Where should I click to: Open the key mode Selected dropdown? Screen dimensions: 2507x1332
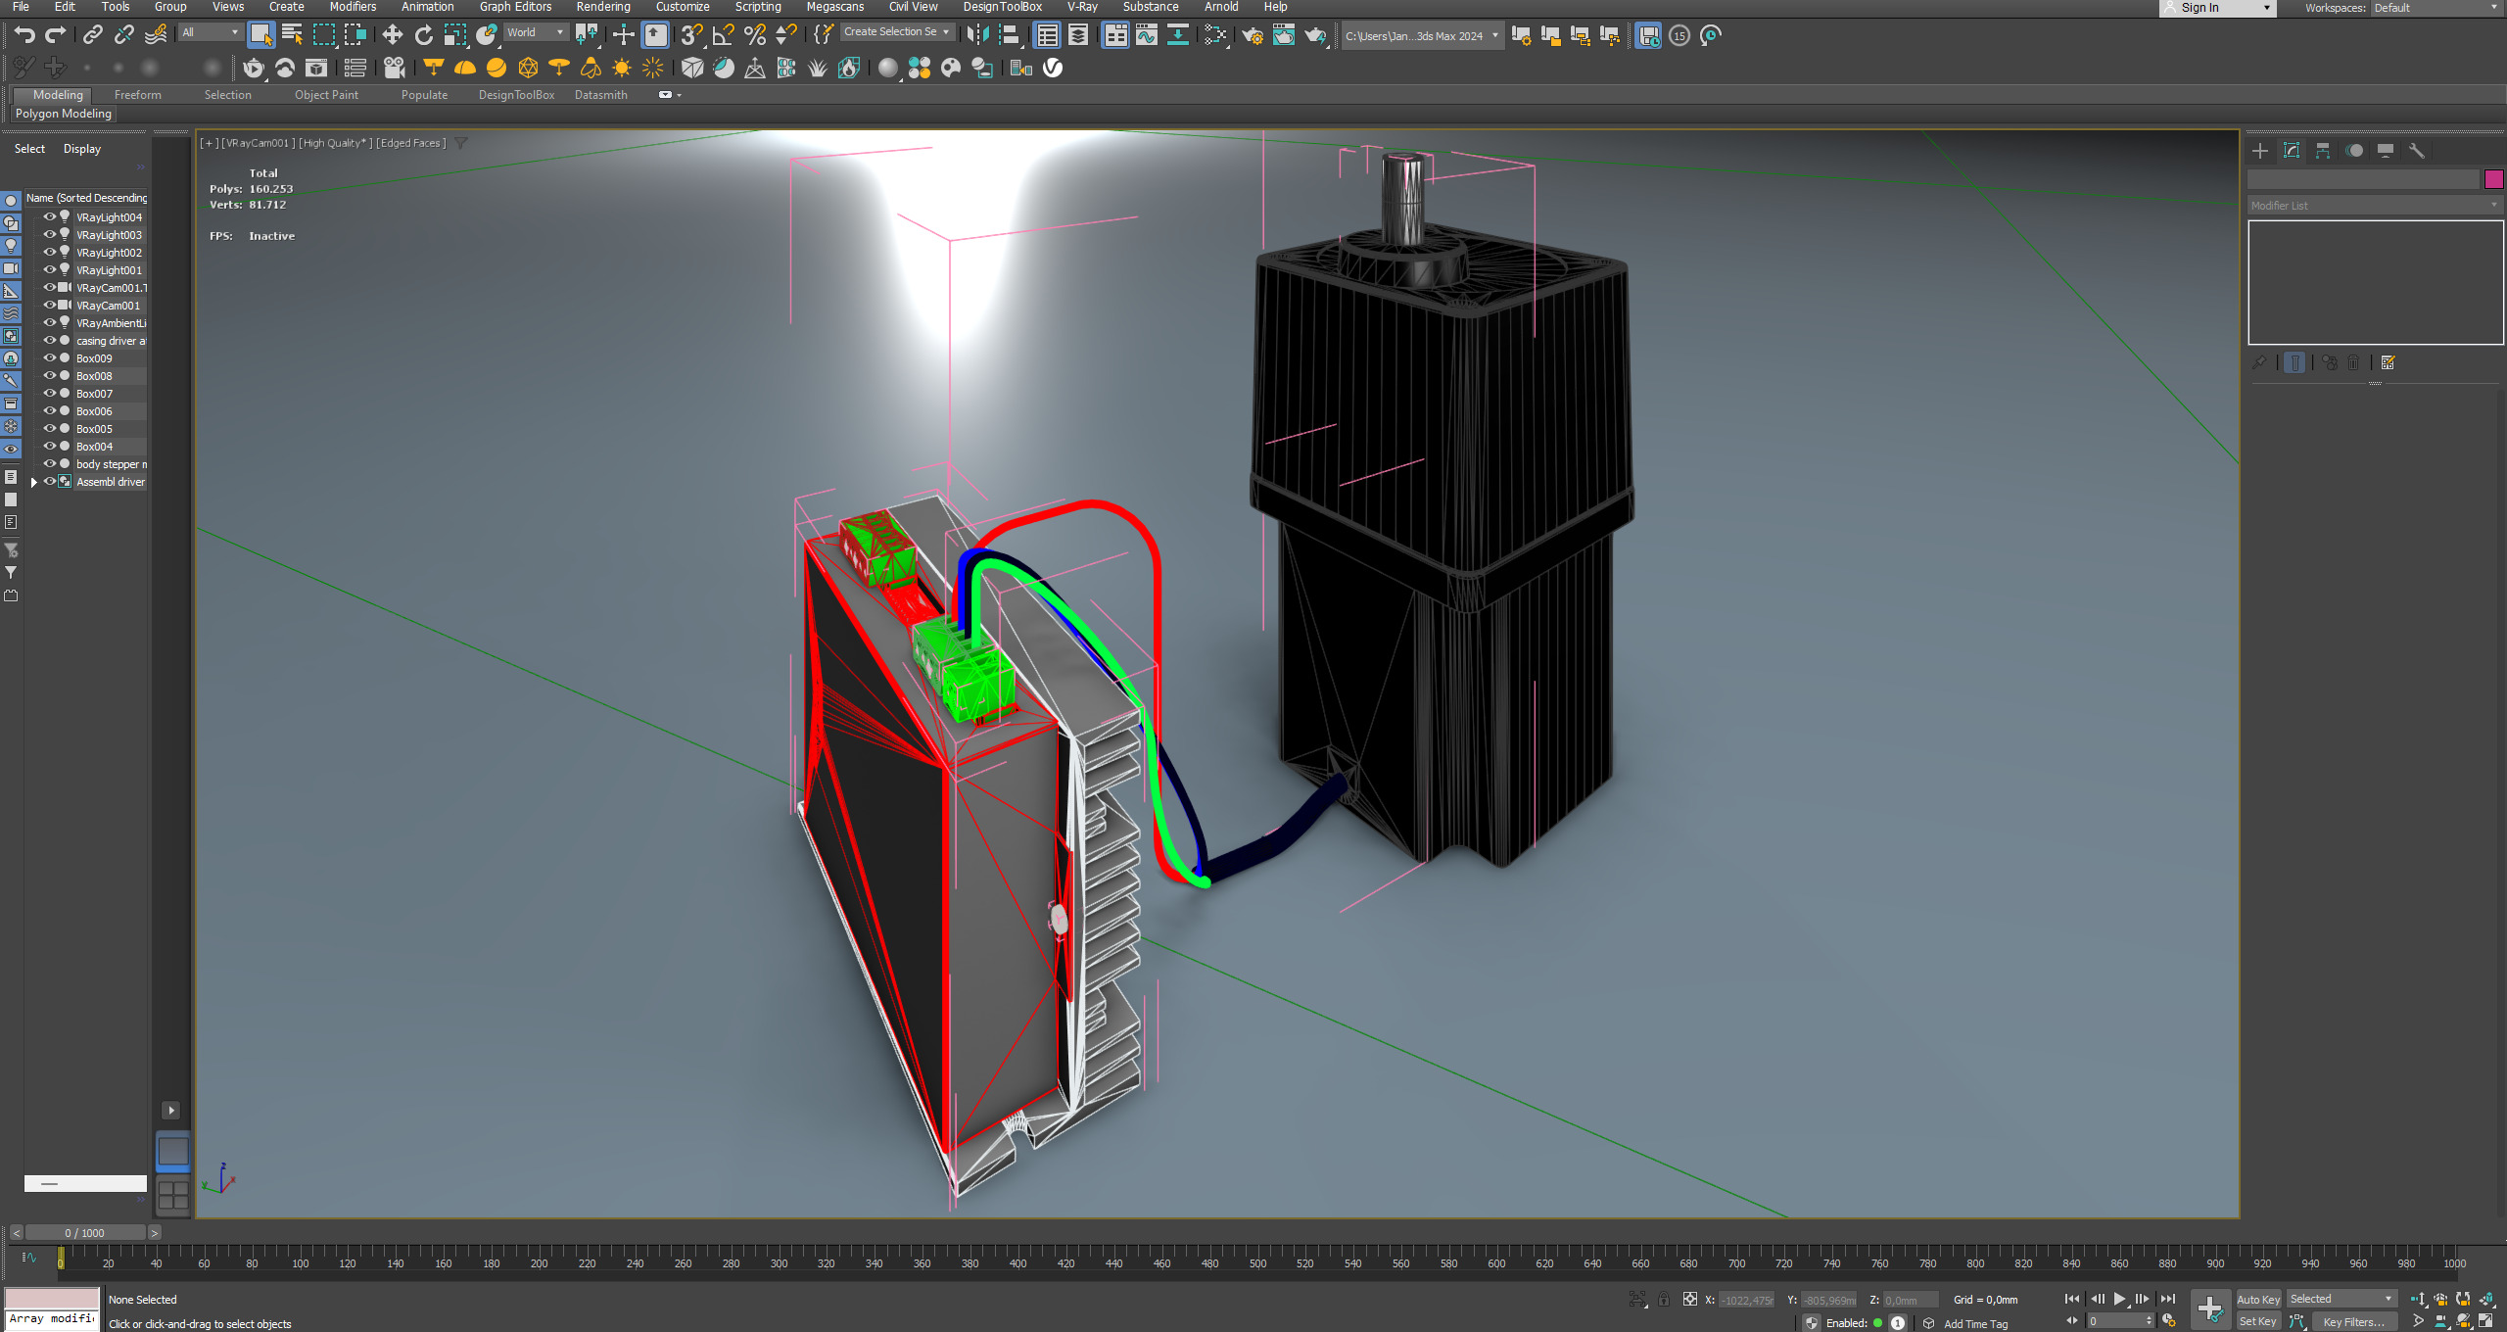click(x=2341, y=1300)
